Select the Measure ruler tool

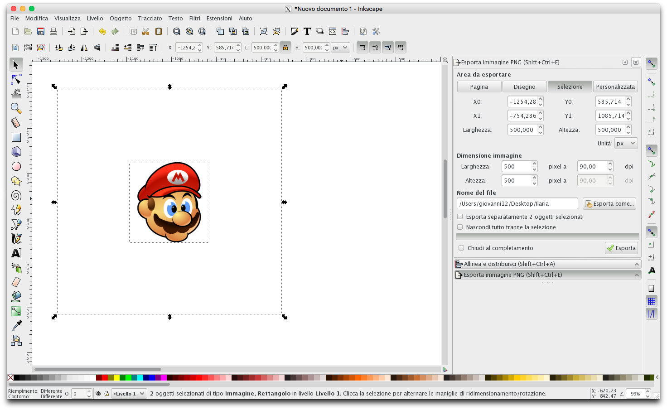pyautogui.click(x=16, y=123)
